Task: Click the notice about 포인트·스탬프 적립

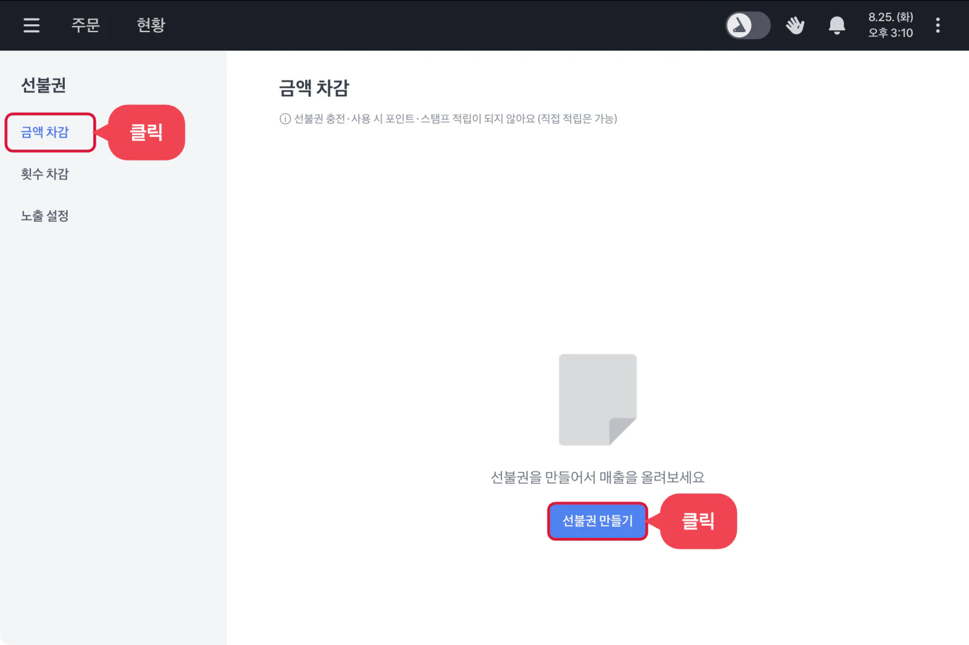Action: [x=455, y=119]
